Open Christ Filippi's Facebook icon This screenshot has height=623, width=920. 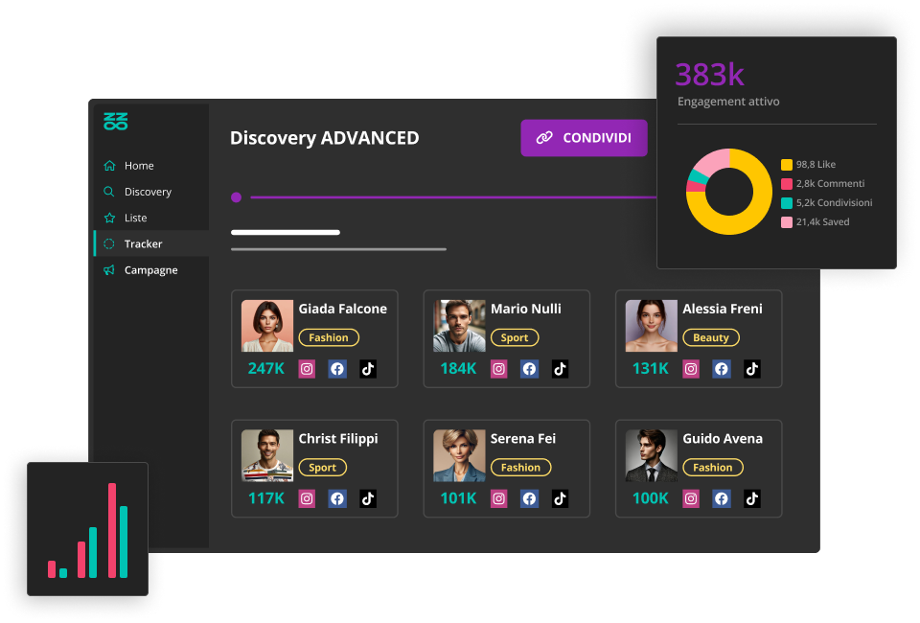click(x=337, y=498)
